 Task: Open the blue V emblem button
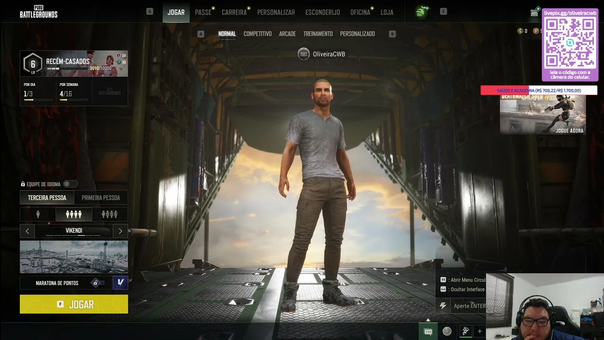pos(120,282)
